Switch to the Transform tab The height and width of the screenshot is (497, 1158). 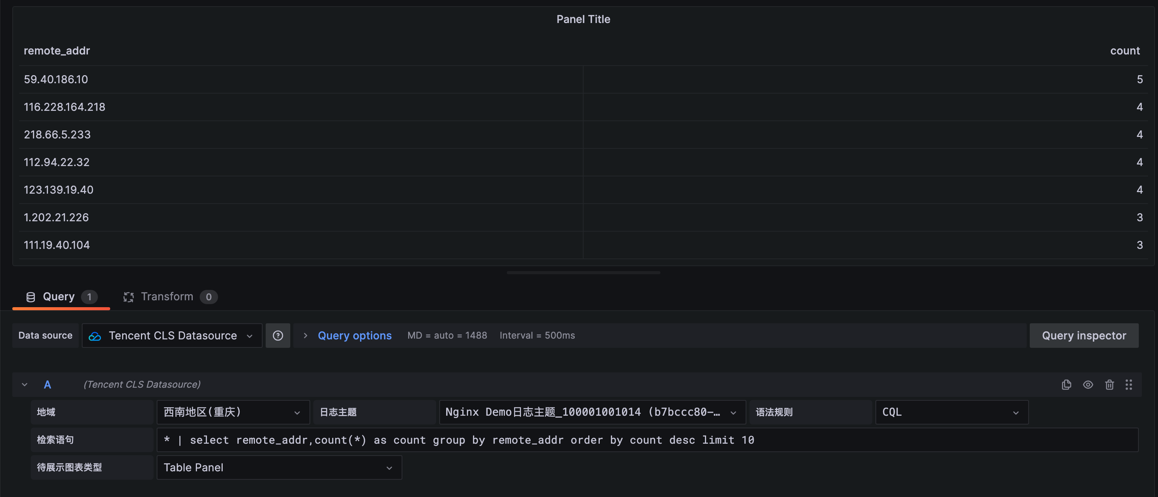[167, 297]
